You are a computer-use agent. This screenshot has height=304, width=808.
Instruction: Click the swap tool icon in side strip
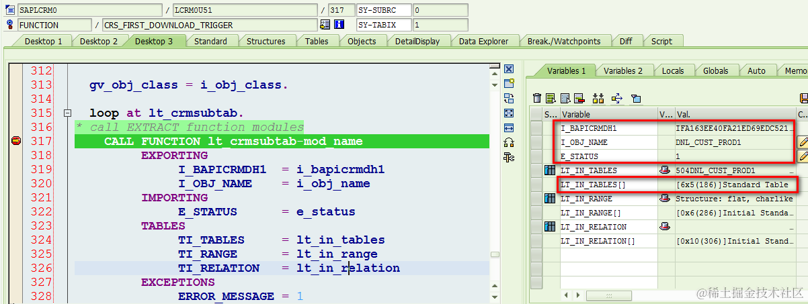click(509, 99)
